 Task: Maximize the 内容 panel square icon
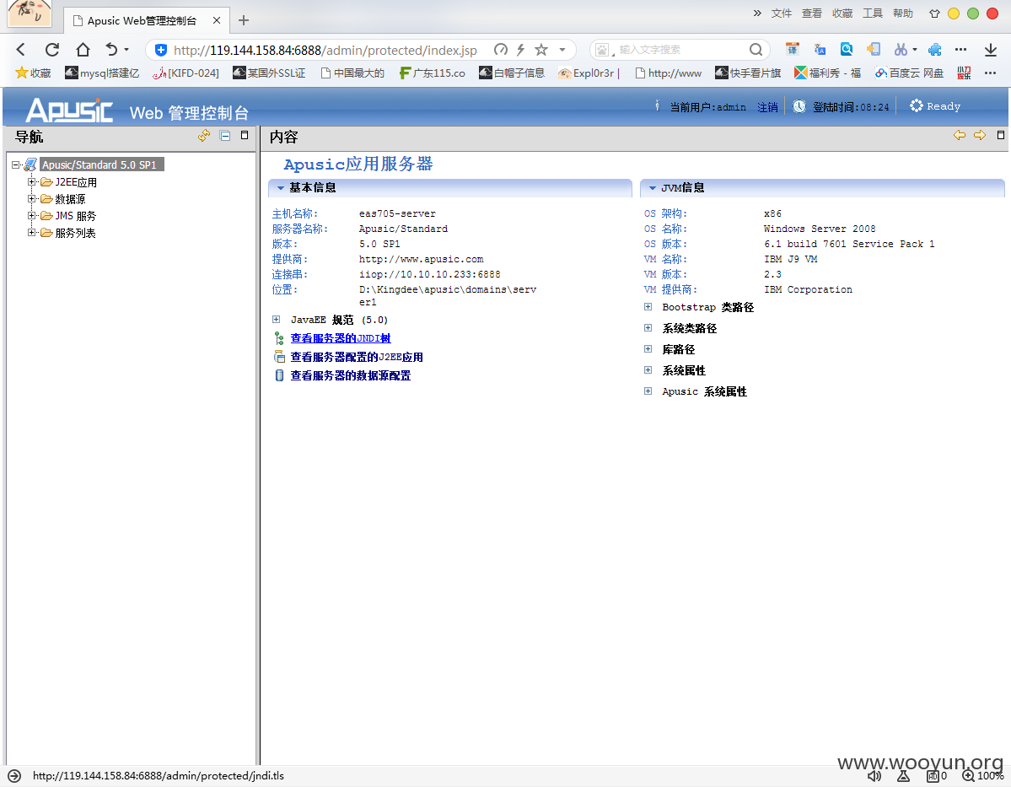pyautogui.click(x=1001, y=135)
